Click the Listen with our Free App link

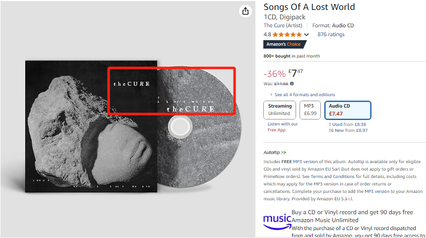pos(283,127)
